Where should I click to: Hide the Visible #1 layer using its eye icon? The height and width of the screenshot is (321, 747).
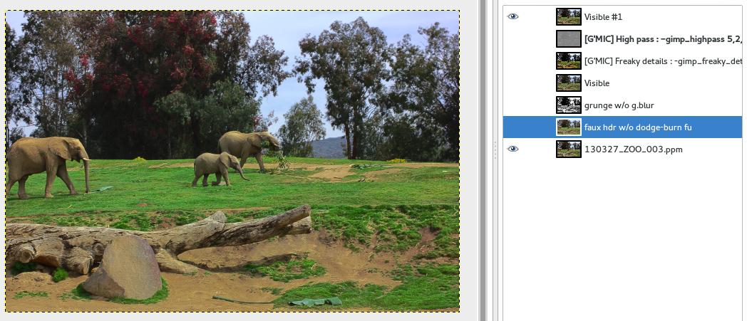(512, 16)
